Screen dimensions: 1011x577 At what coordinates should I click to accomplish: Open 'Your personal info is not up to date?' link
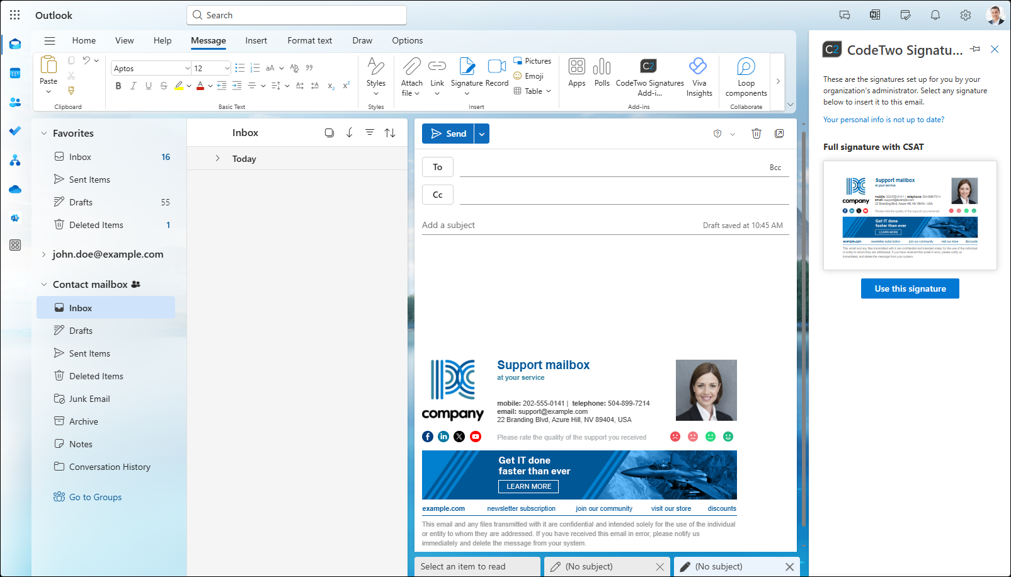click(882, 119)
